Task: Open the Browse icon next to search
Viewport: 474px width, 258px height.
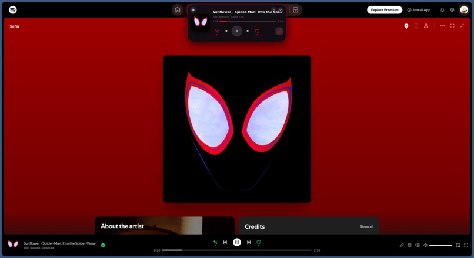Action: (295, 10)
